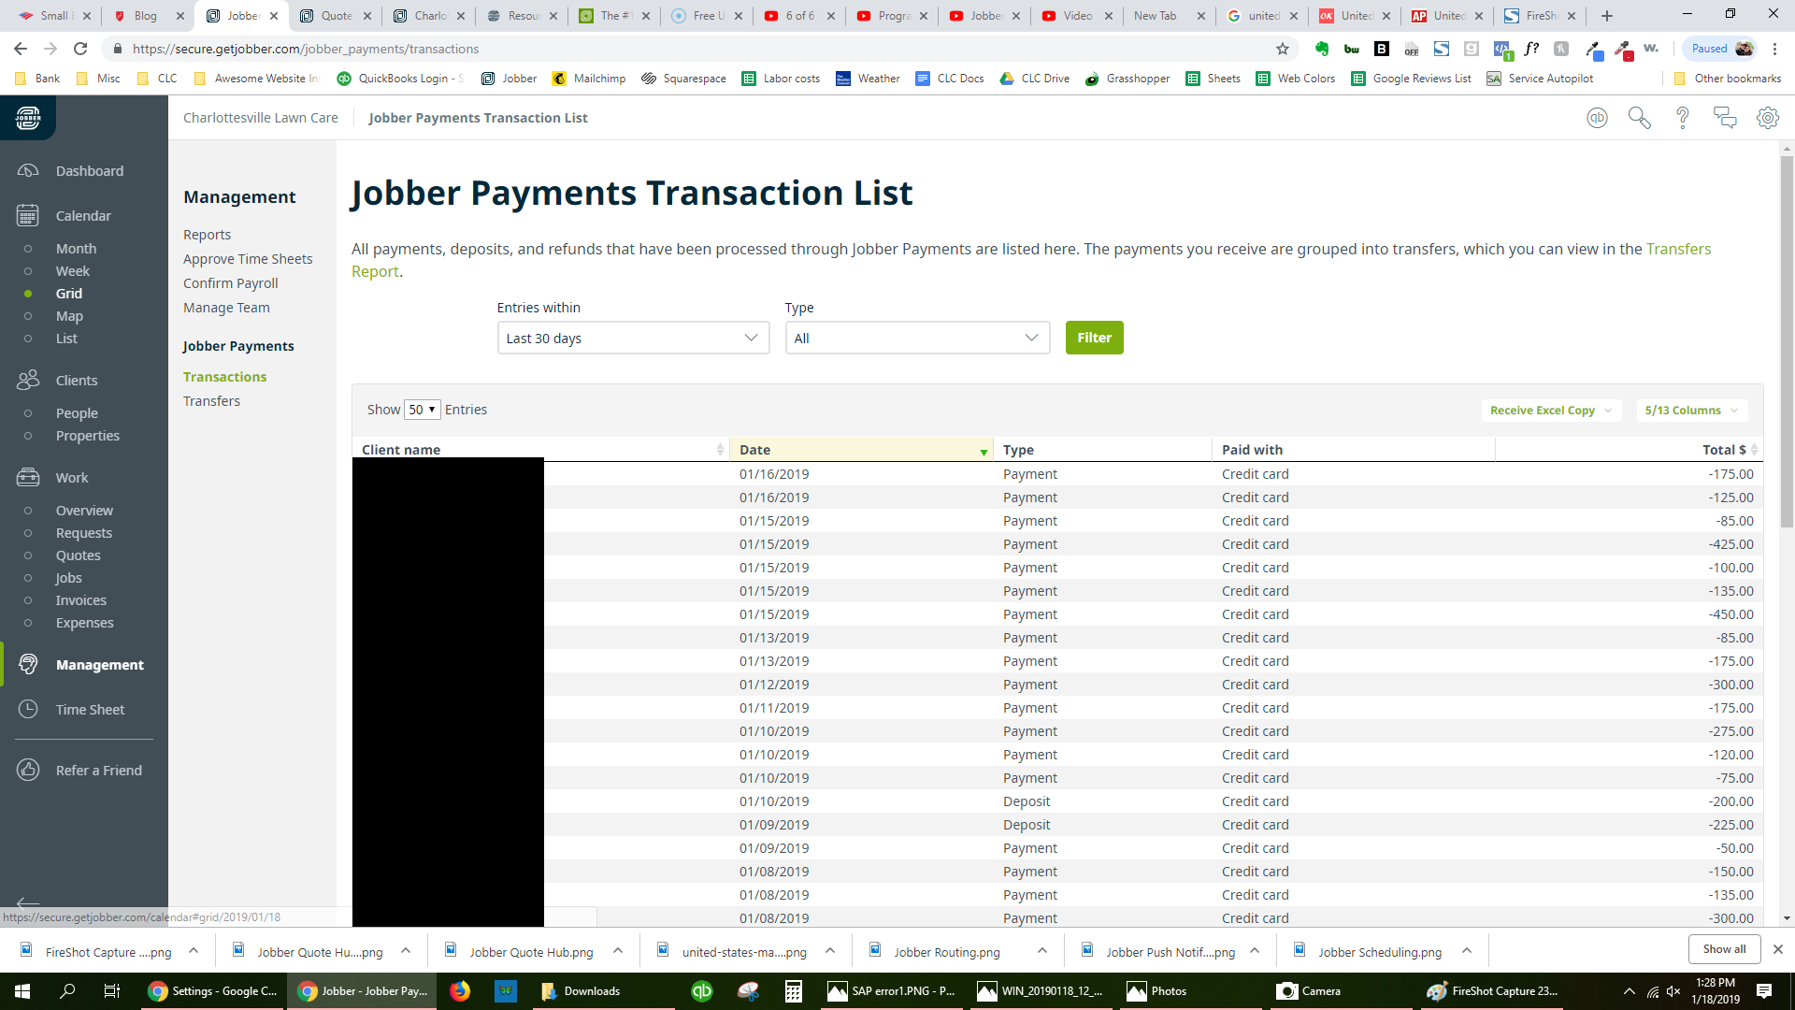1795x1010 pixels.
Task: Open Jobber Routing.png download
Action: (x=947, y=952)
